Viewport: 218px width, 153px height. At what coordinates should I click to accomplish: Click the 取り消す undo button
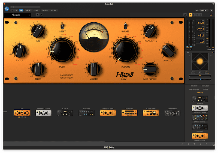45,10
